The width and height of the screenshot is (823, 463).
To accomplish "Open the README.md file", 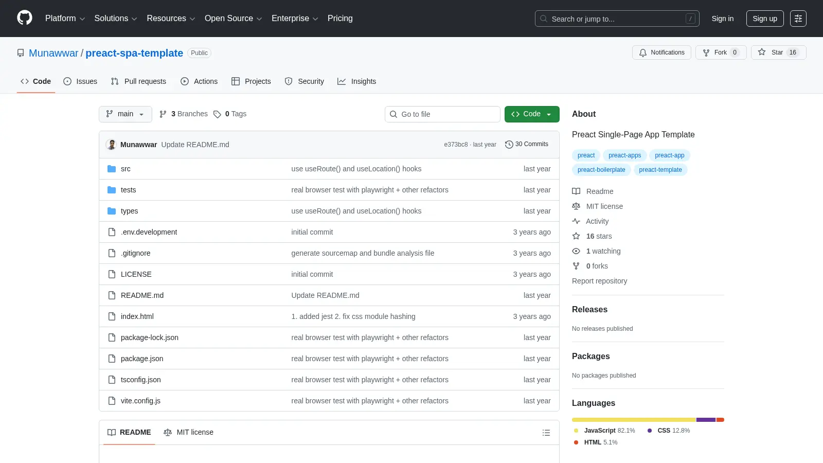I will coord(142,295).
